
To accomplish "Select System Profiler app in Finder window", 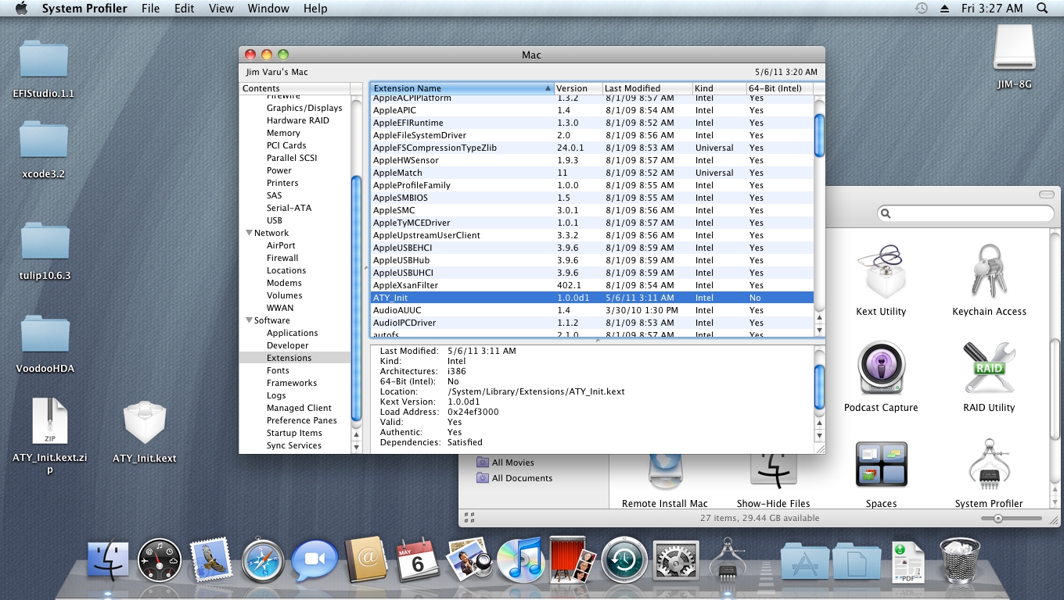I will coord(989,465).
